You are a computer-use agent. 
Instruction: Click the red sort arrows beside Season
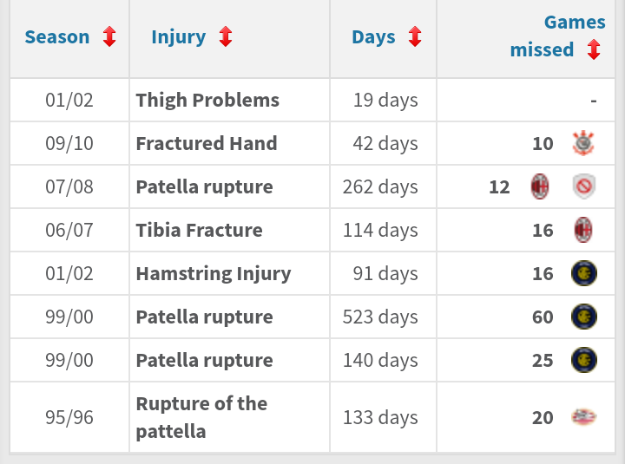[x=109, y=37]
